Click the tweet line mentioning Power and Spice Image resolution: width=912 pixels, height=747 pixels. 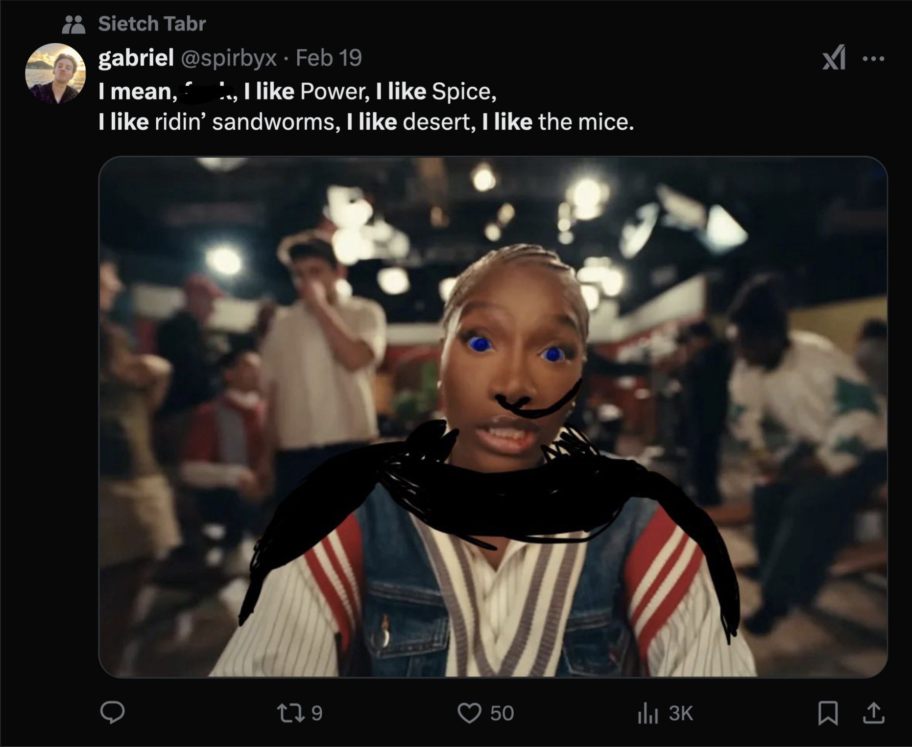point(297,91)
